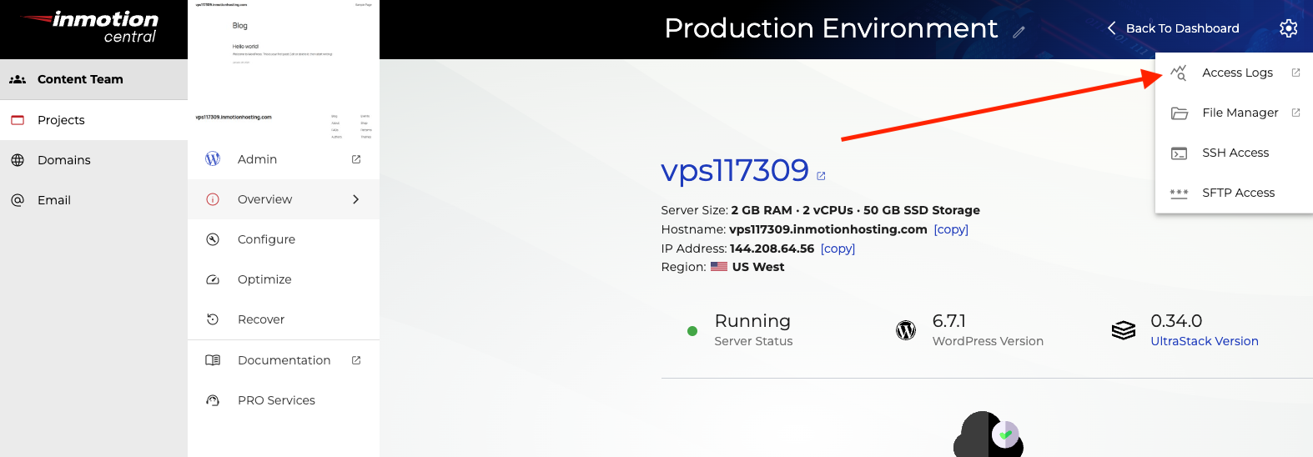
Task: Copy the hostname with the copy link
Action: pyautogui.click(x=951, y=229)
